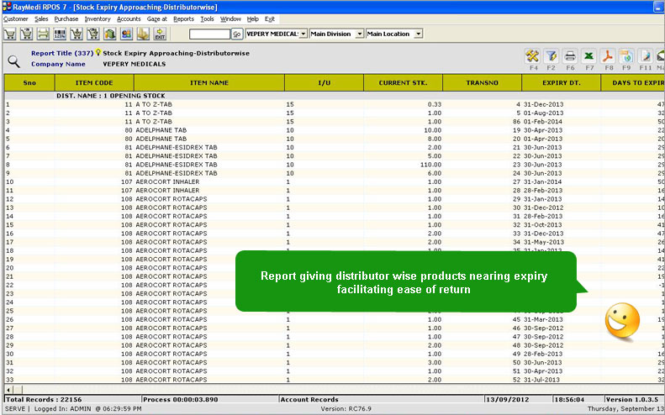This screenshot has width=665, height=415.
Task: Click the 'Logged In: ADMIN' status text
Action: pos(62,408)
